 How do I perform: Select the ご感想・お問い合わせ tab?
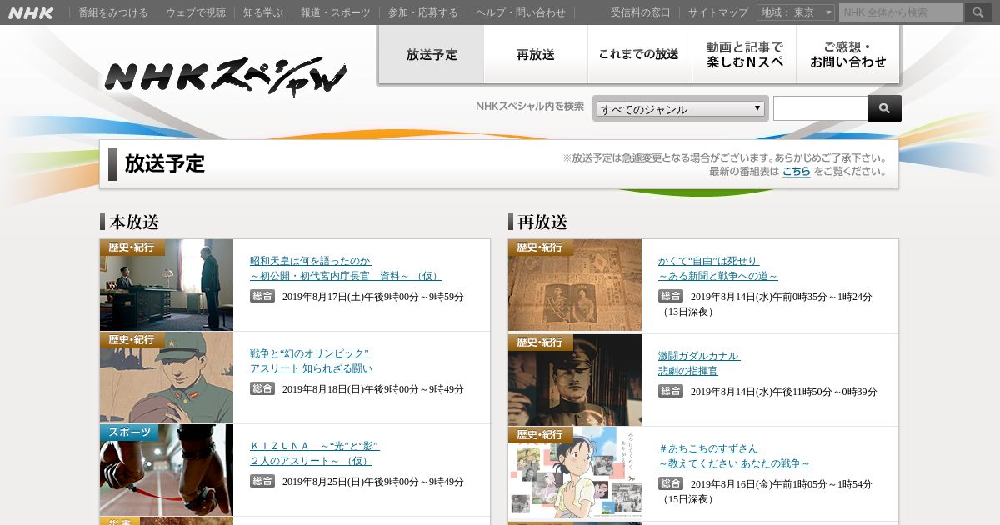(847, 54)
